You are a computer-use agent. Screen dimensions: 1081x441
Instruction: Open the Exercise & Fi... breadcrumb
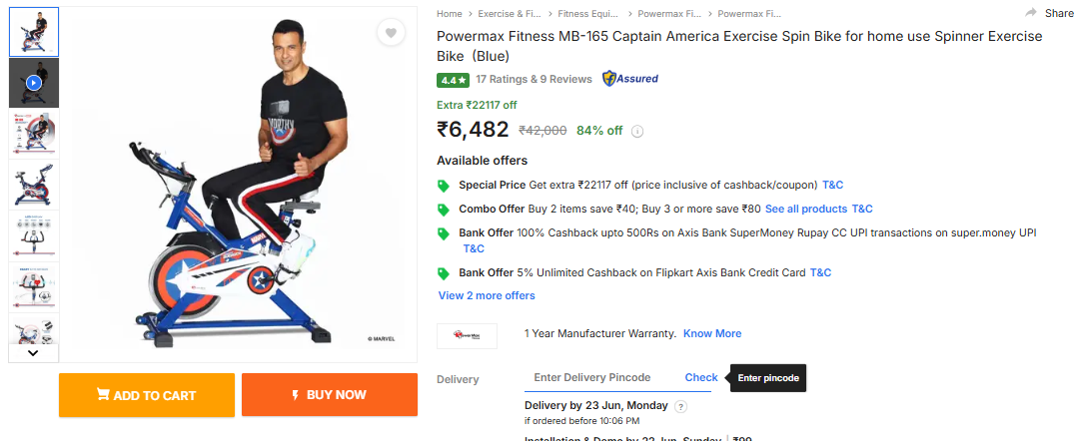click(x=511, y=14)
